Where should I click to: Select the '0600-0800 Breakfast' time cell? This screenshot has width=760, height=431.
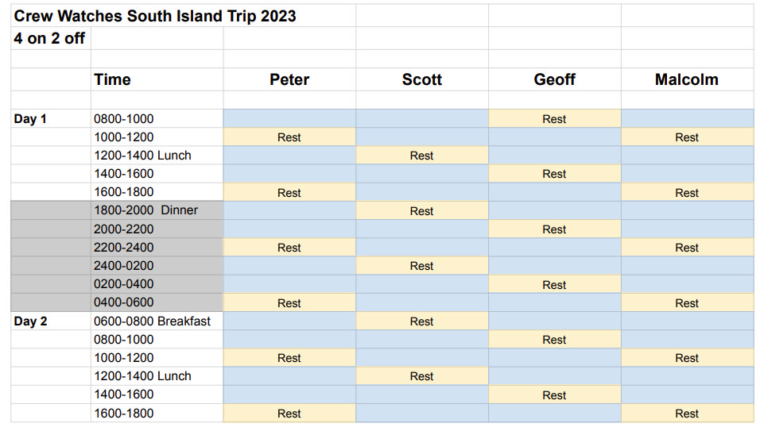pos(152,321)
